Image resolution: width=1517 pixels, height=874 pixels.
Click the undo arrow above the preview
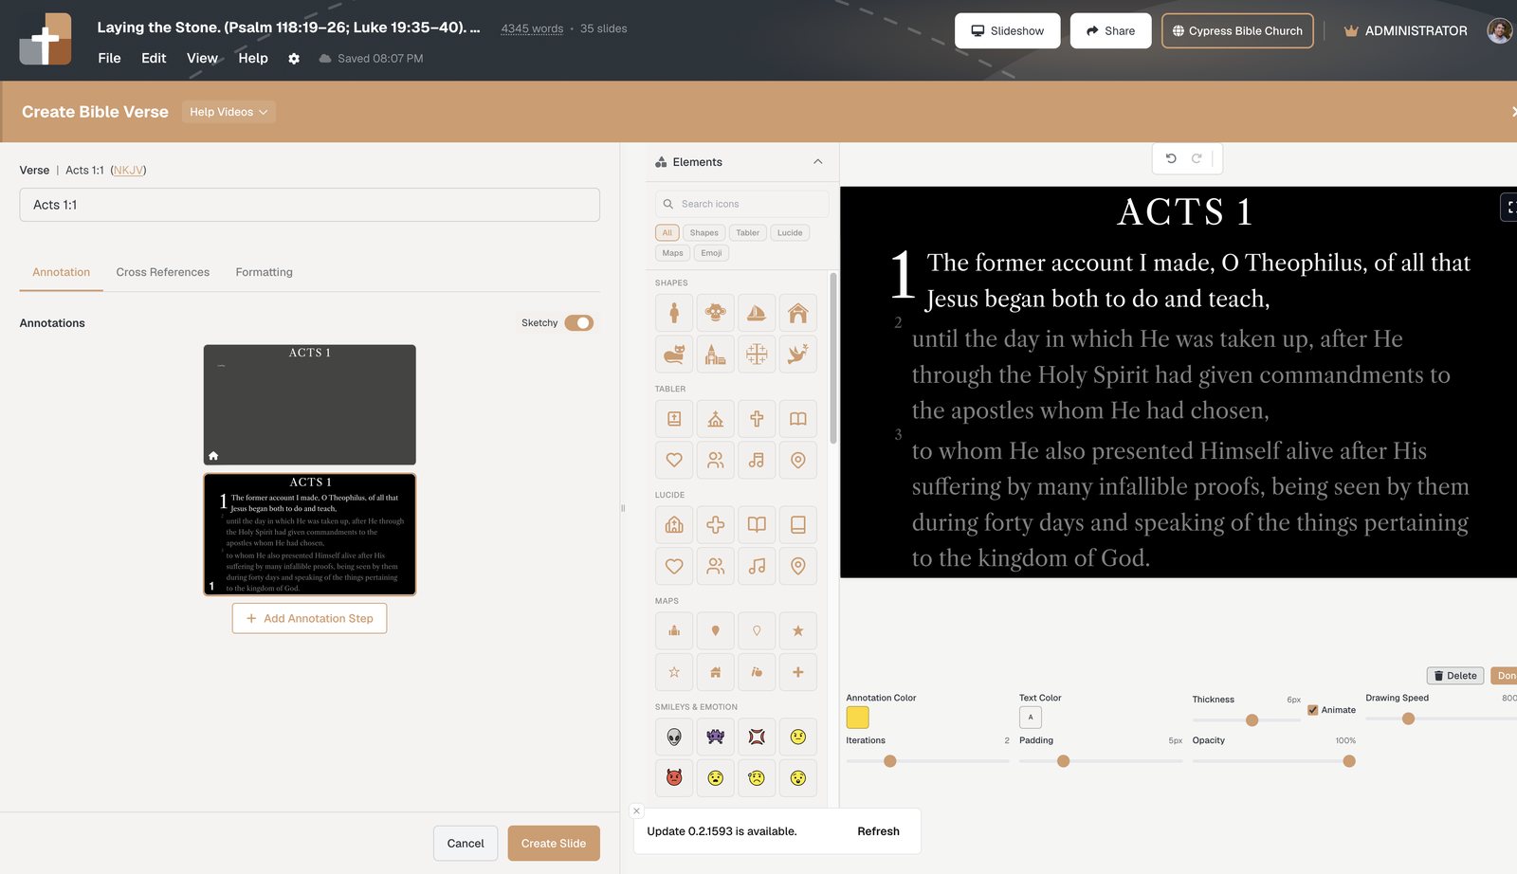pos(1171,158)
